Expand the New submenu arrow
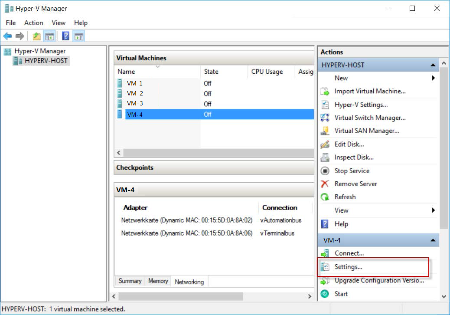 point(433,78)
